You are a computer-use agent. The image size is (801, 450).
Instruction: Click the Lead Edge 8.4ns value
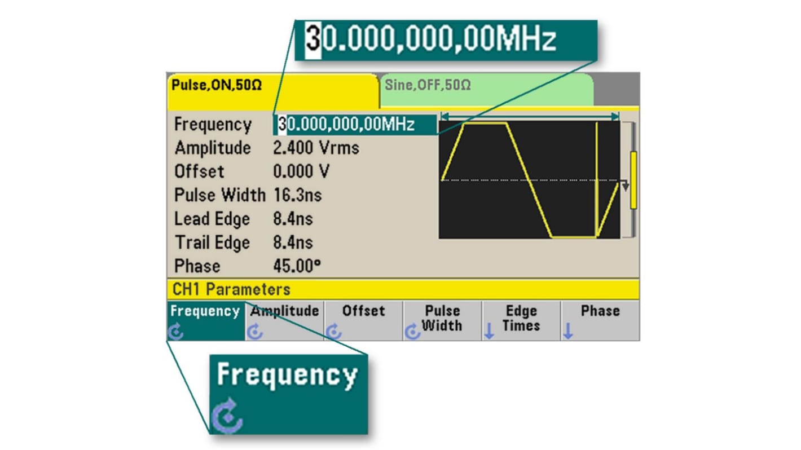[x=293, y=219]
